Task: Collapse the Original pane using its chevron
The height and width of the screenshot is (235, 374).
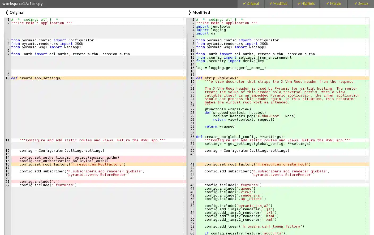Action: pyautogui.click(x=7, y=12)
